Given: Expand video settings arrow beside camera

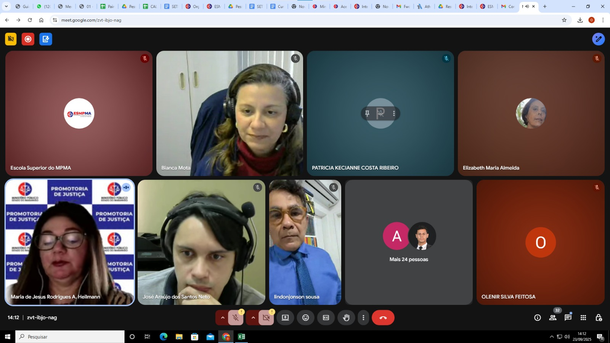Looking at the screenshot, I should point(253,318).
